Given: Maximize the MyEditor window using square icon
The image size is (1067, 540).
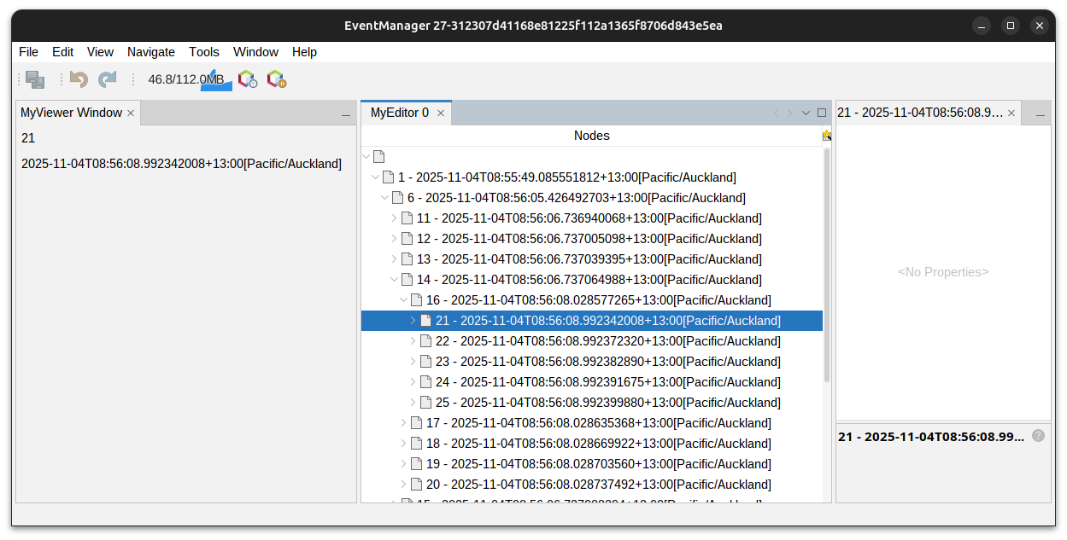Looking at the screenshot, I should pyautogui.click(x=822, y=113).
